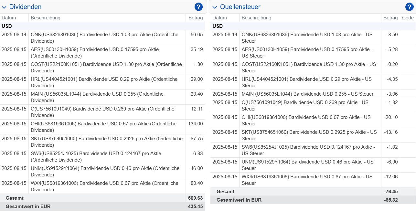Select Betrag column header in Dividenden table

196,18
